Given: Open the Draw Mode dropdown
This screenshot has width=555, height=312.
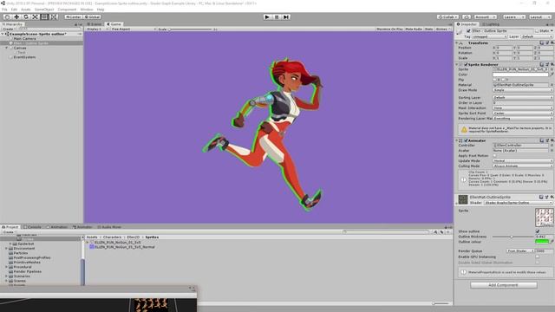Looking at the screenshot, I should [x=523, y=90].
